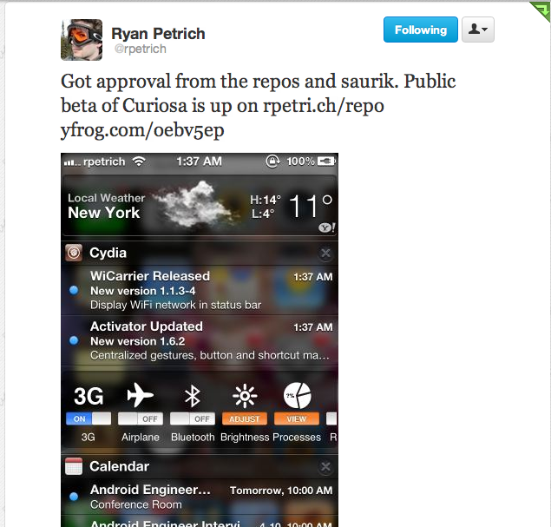Tap the Cydia app icon
This screenshot has width=551, height=527.
[74, 253]
